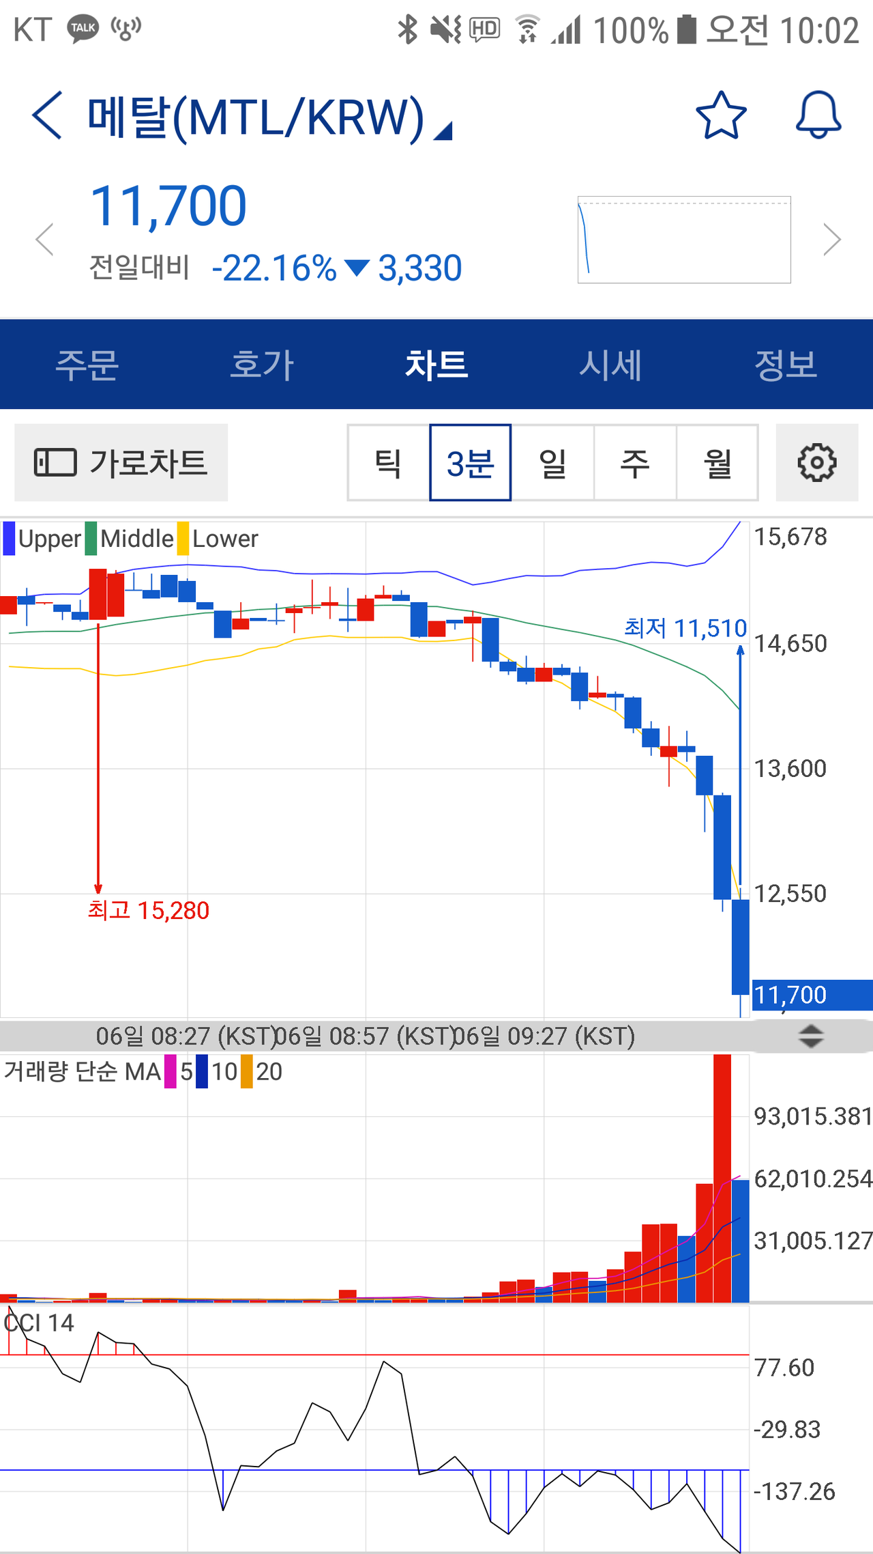The image size is (873, 1554).
Task: Tap the blue Upper band color swatch
Action: click(9, 539)
